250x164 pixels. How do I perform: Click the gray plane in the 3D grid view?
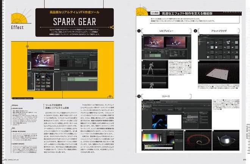pyautogui.click(x=218, y=74)
